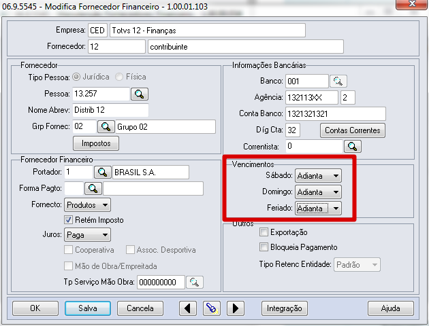The height and width of the screenshot is (326, 429).
Task: Click the Tp Serviço Mão Obra search icon
Action: [x=195, y=282]
